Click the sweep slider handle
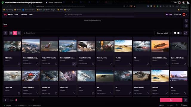The height and width of the screenshot is (107, 191). (16, 100)
